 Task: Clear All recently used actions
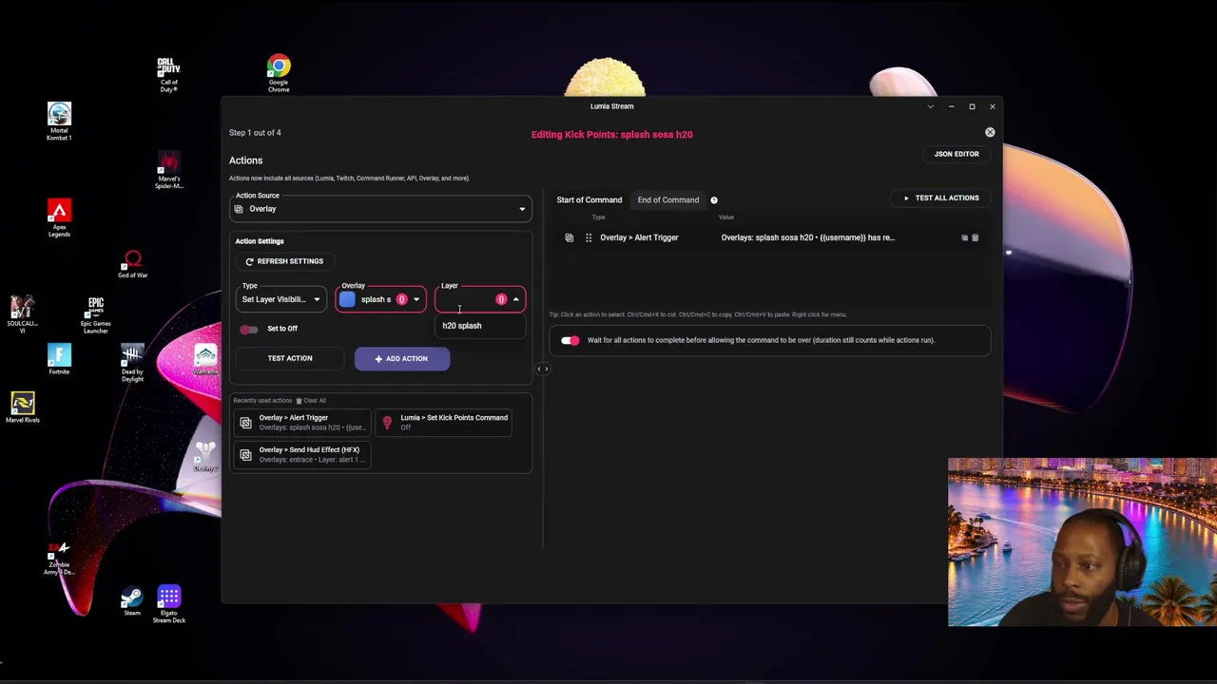tap(311, 401)
